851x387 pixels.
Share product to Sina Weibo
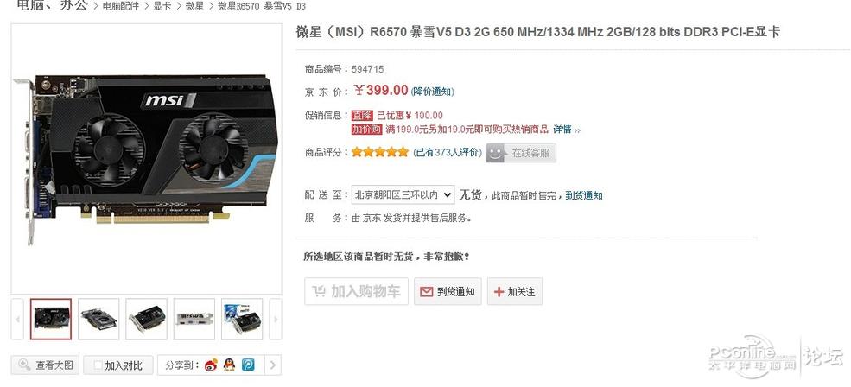pyautogui.click(x=211, y=365)
